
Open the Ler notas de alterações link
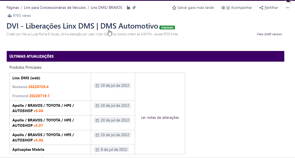160,118
